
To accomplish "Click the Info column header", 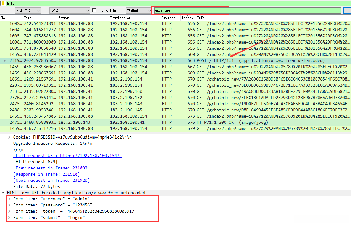I will coord(273,18).
